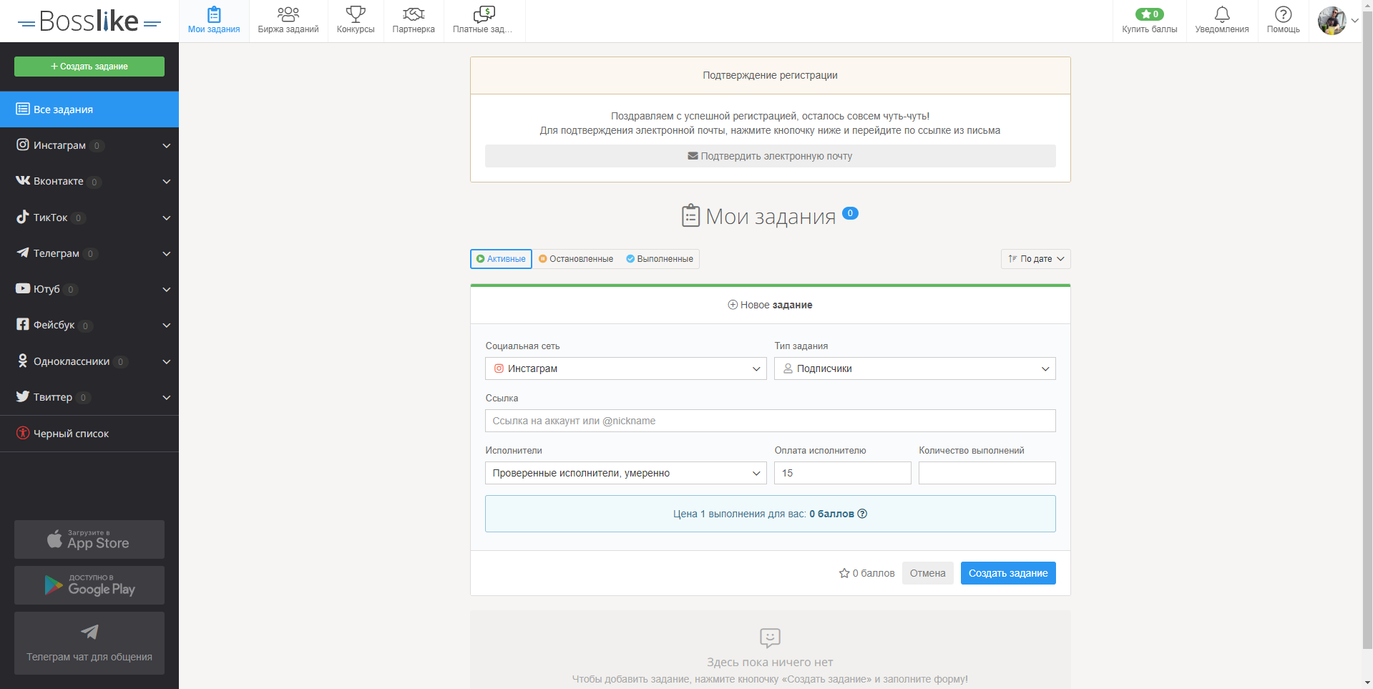The height and width of the screenshot is (689, 1373).
Task: Open the Партнерка handshake icon
Action: pos(414,14)
